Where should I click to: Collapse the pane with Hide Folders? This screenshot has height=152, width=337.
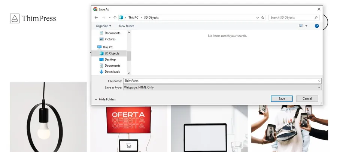pos(105,99)
